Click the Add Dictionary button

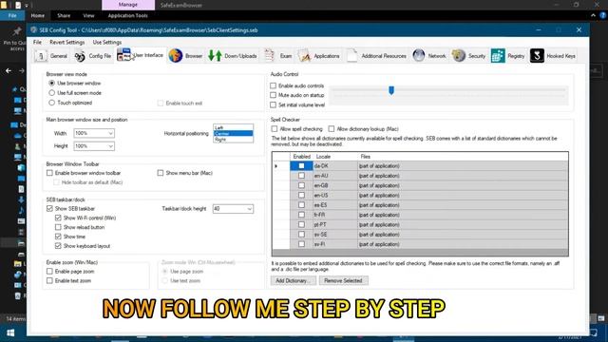(294, 280)
